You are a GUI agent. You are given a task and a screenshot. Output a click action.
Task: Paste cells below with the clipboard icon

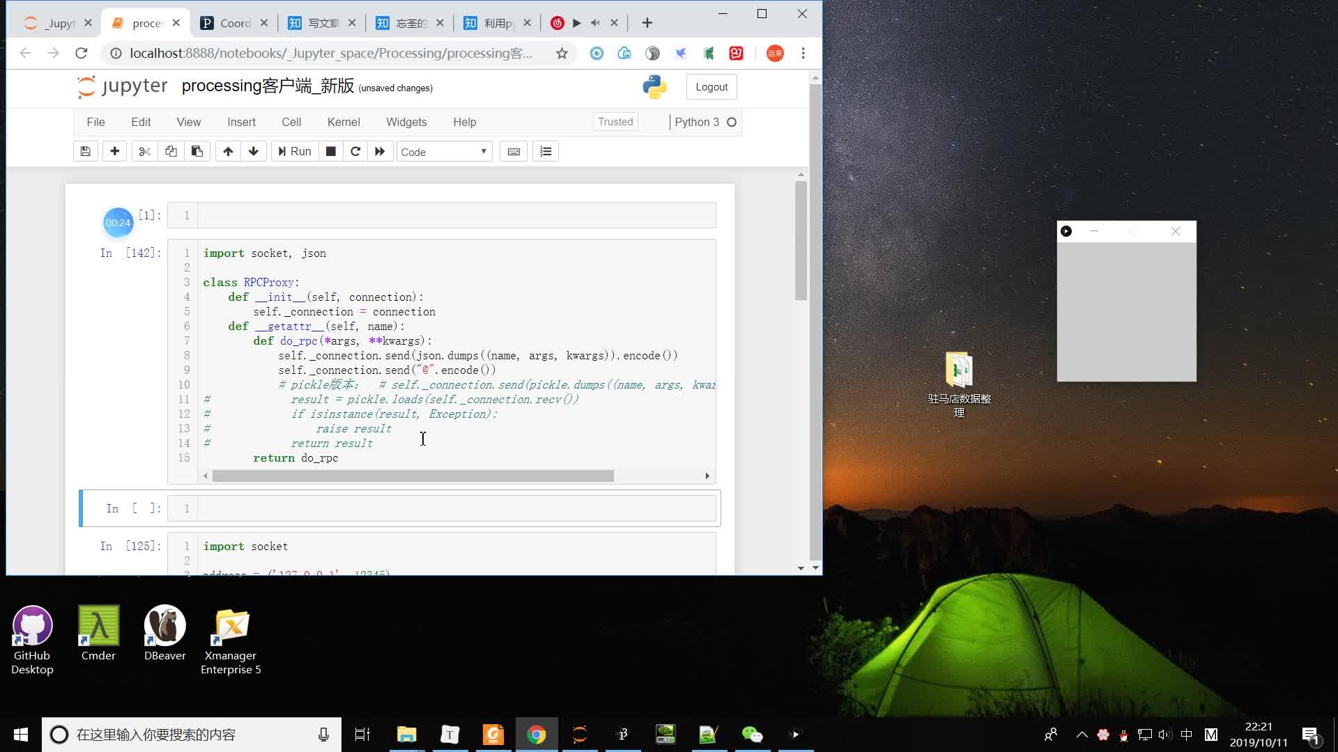pyautogui.click(x=197, y=151)
